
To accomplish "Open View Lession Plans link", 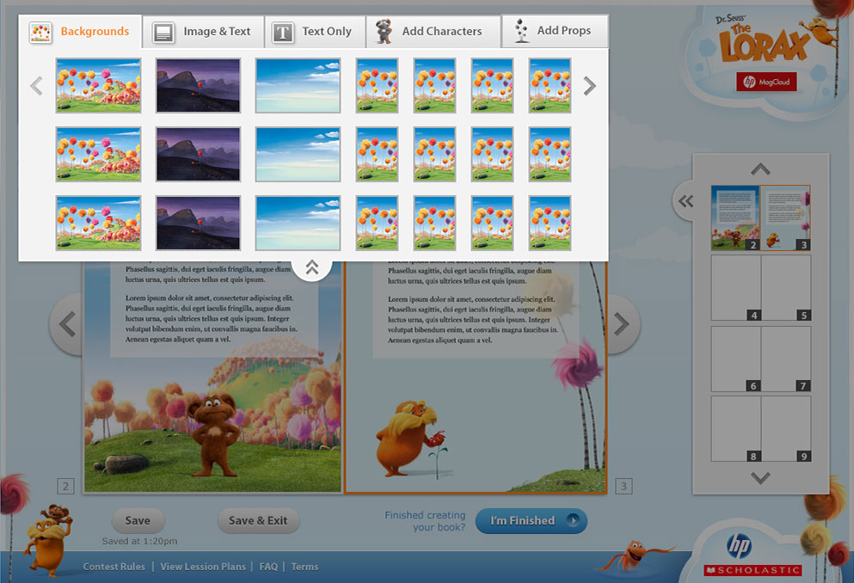I will click(x=203, y=567).
